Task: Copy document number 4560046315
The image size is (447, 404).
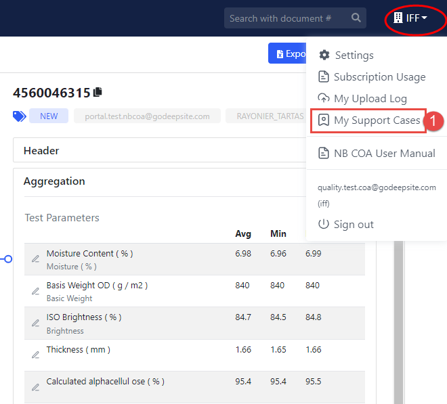Action: [98, 92]
